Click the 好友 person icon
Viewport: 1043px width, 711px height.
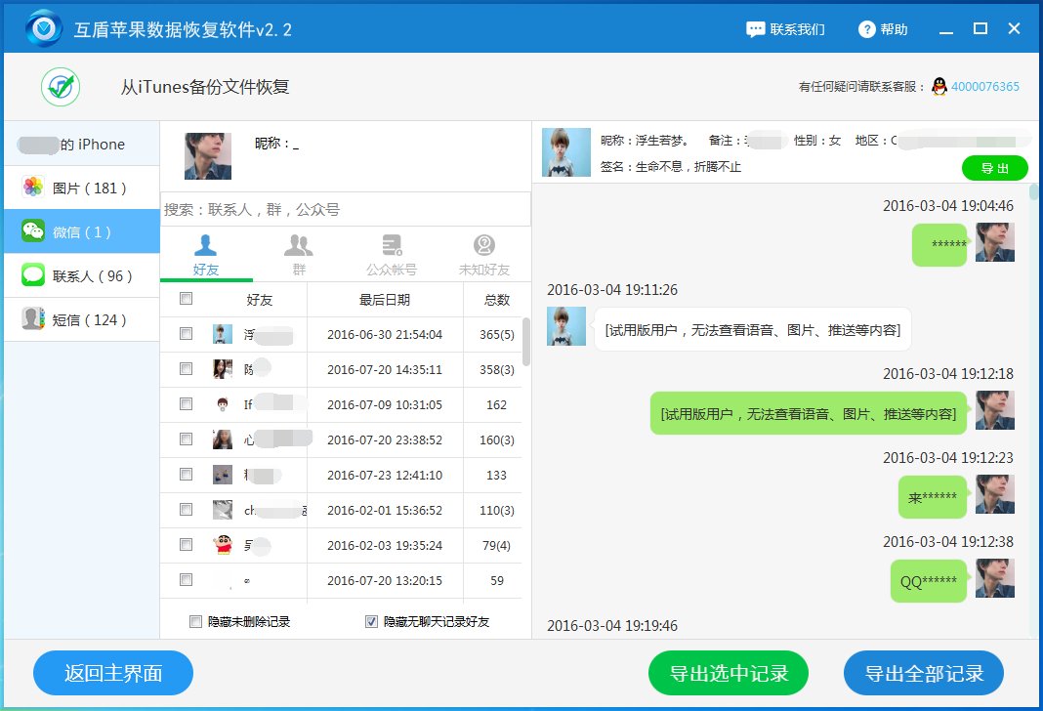click(205, 245)
